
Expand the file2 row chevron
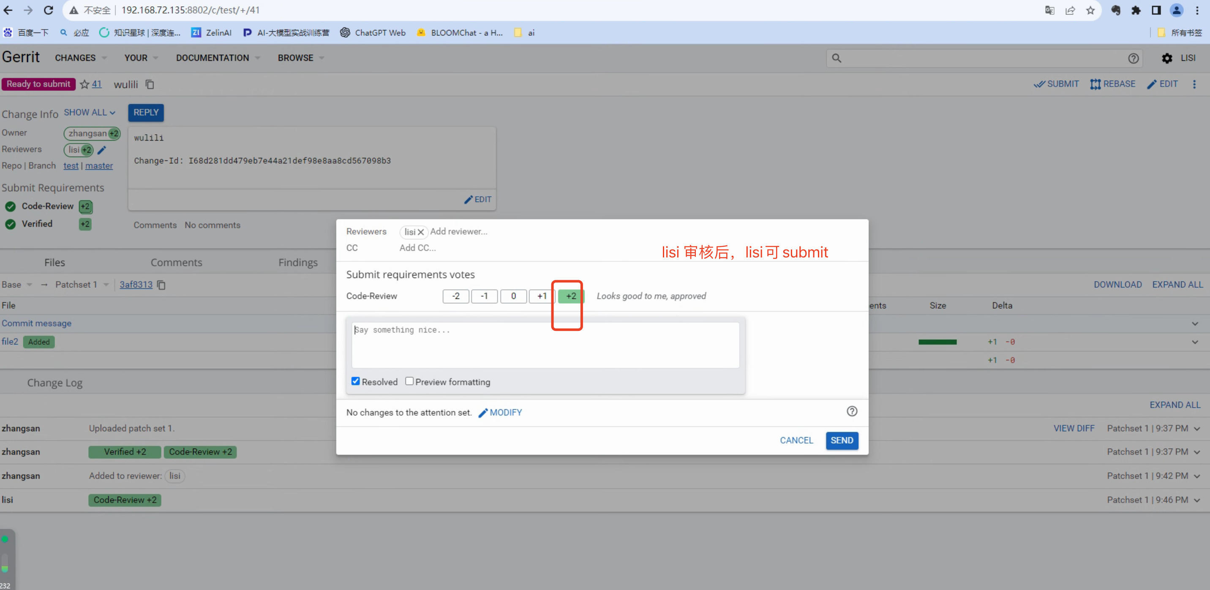pyautogui.click(x=1195, y=342)
